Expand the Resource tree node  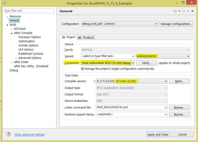7,17
